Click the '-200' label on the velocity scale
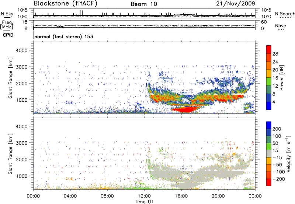Viewport: 295px width, 204px height. pyautogui.click(x=279, y=179)
